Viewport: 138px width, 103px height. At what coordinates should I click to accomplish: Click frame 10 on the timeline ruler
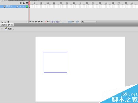coord(41,3)
